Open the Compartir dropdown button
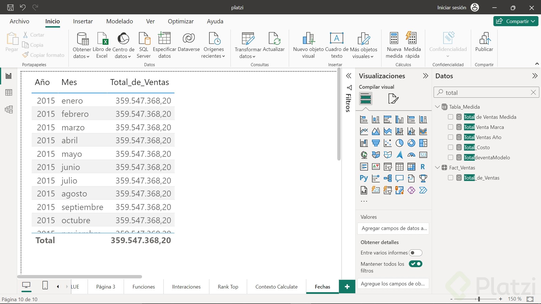Image resolution: width=541 pixels, height=304 pixels. [x=516, y=21]
